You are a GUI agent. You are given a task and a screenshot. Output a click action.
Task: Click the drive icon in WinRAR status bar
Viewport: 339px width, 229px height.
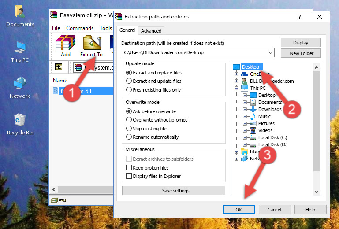click(x=54, y=200)
